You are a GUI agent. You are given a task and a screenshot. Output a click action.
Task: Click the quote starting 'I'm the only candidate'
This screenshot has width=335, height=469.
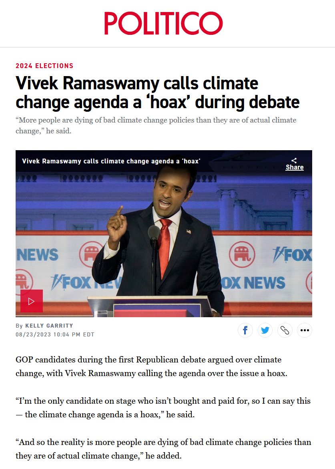coord(163,408)
